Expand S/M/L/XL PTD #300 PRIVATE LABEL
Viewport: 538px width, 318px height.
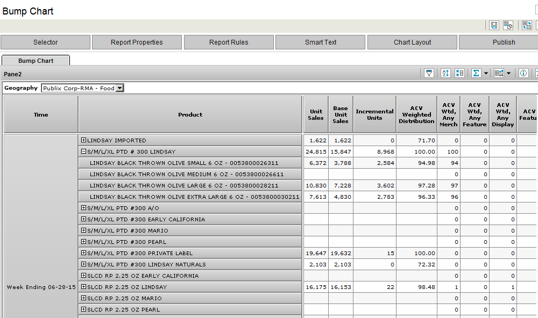pos(83,253)
